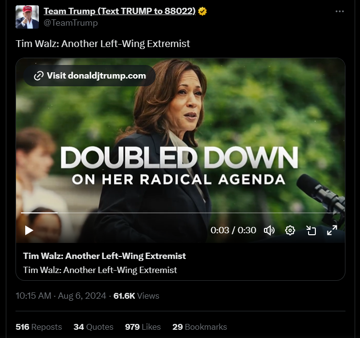Seek on the video progress bar
This screenshot has height=338, width=360.
click(180, 213)
